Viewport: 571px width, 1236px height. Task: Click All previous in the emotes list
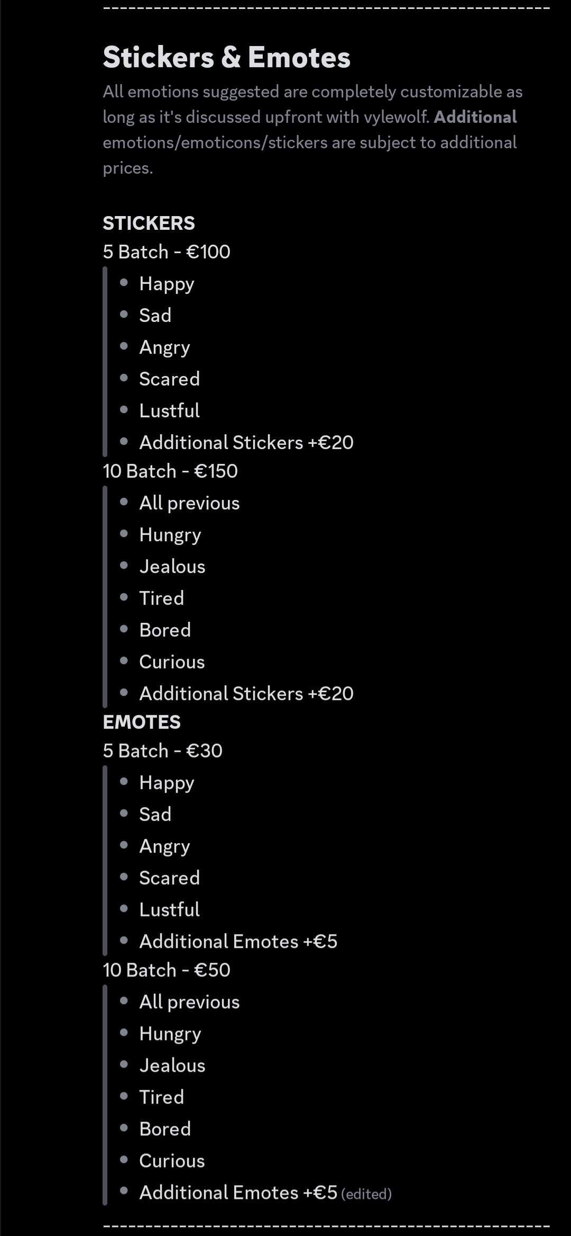pos(189,1002)
